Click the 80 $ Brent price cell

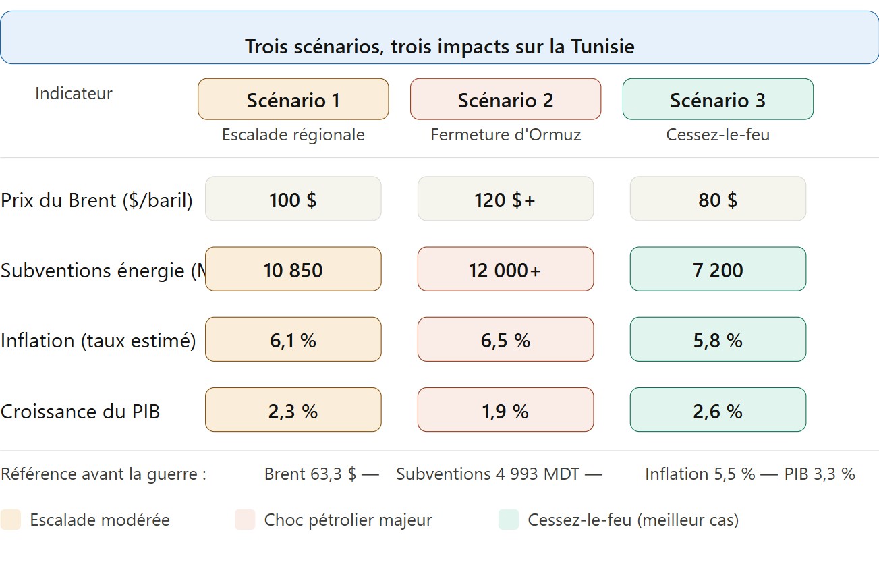718,199
